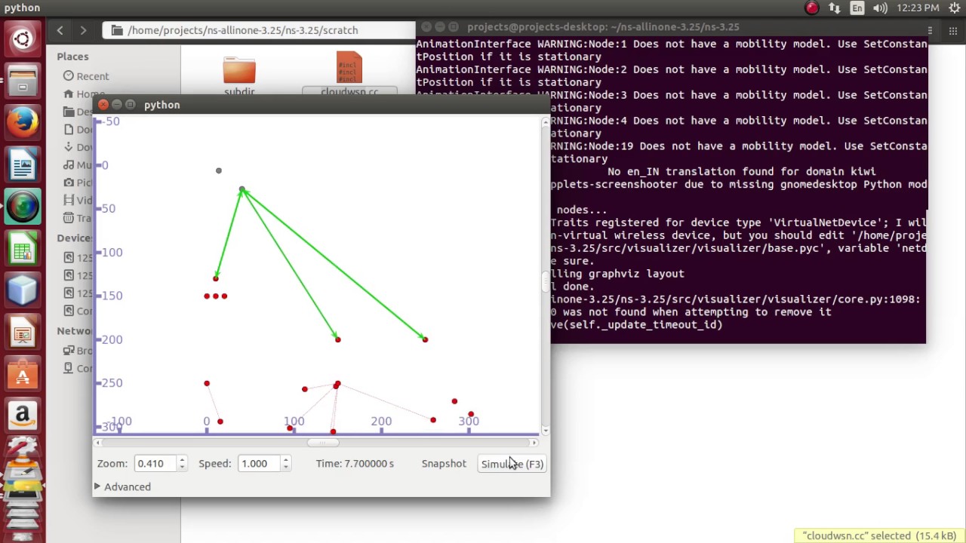Select the red node at left green arrow end

point(216,278)
